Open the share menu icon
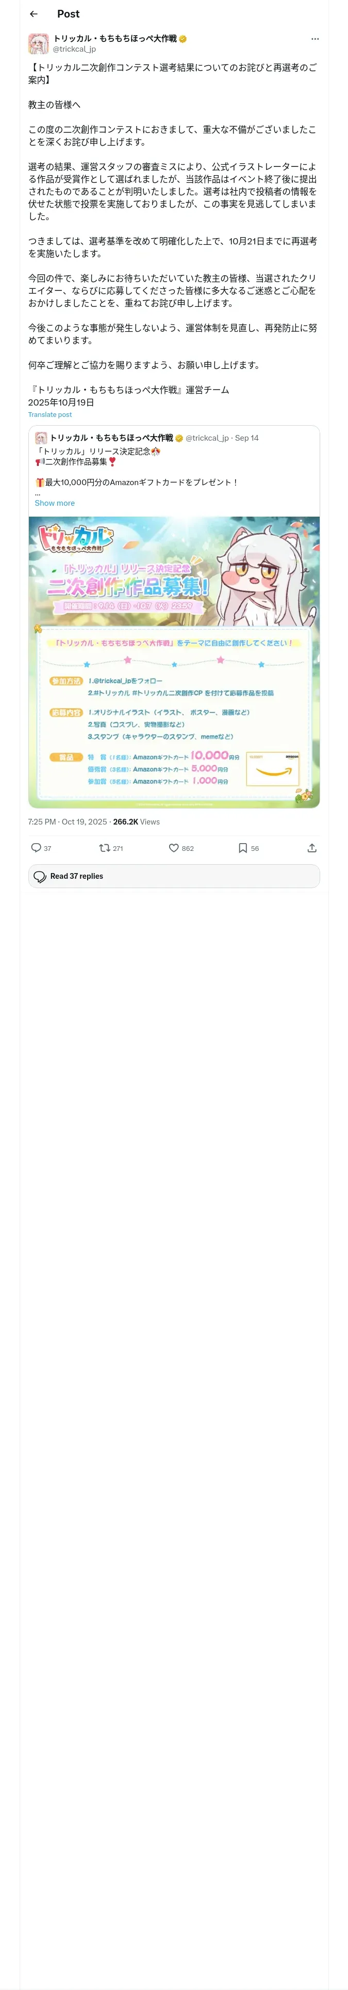The height and width of the screenshot is (1990, 348). [x=312, y=847]
